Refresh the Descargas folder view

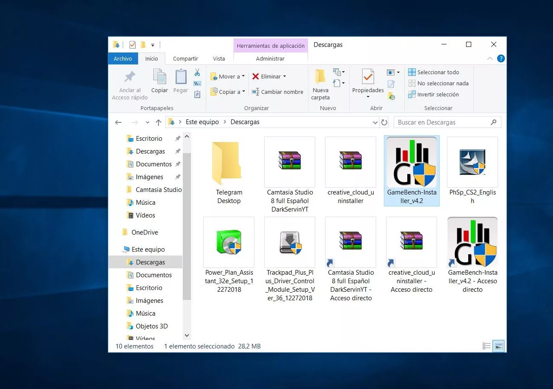pyautogui.click(x=384, y=122)
